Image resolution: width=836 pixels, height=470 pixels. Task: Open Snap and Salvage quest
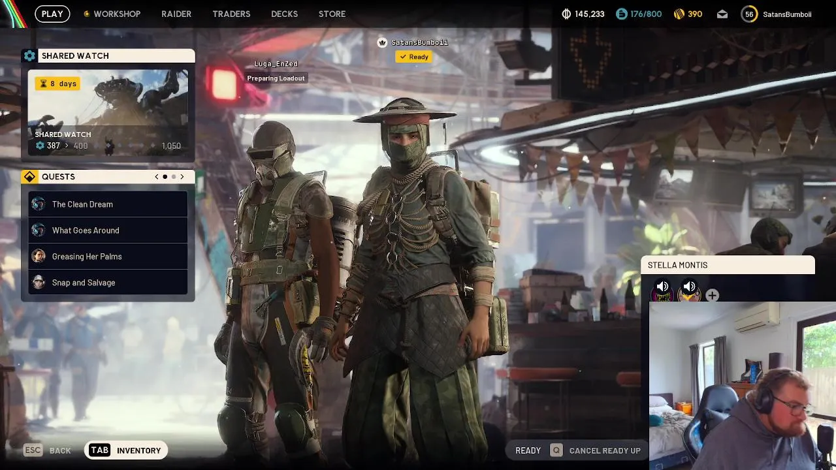[108, 283]
